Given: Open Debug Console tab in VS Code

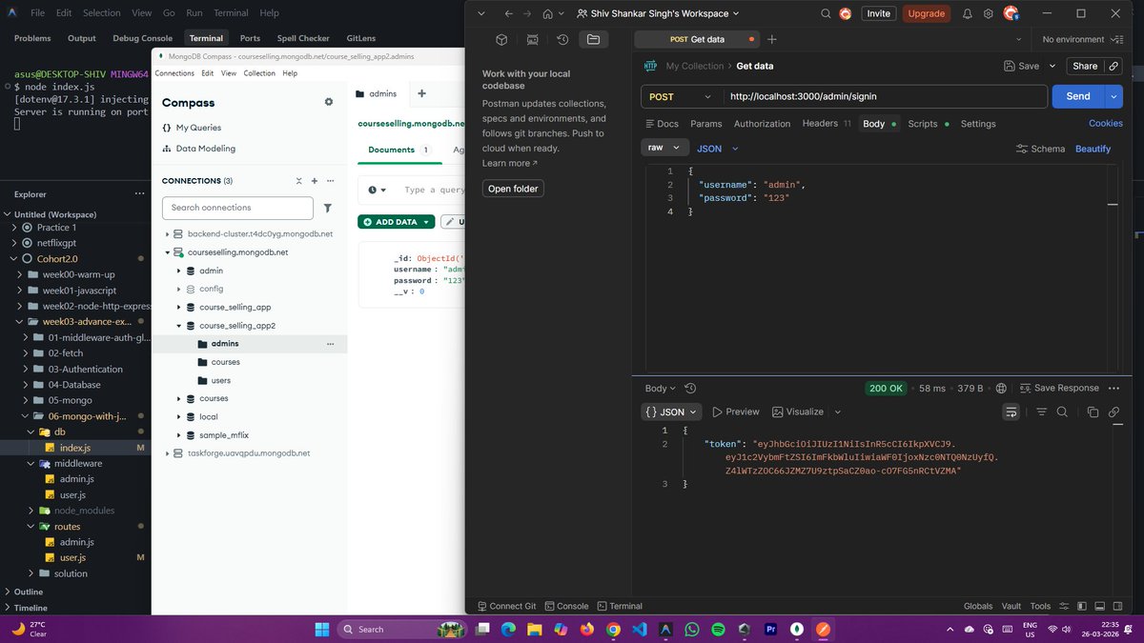Looking at the screenshot, I should (x=143, y=38).
